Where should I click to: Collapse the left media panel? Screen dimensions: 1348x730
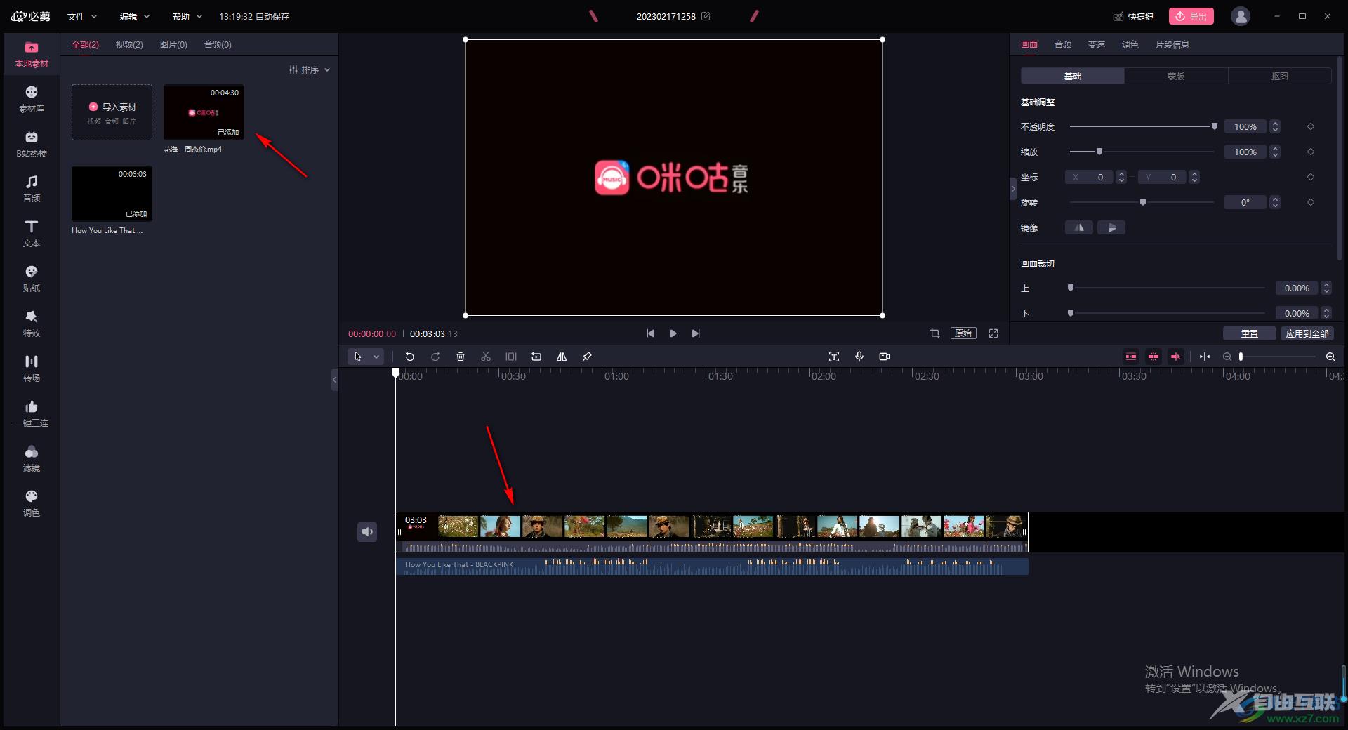click(x=334, y=380)
